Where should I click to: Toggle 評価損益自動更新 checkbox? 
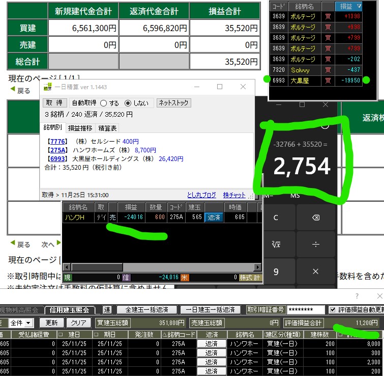pyautogui.click(x=333, y=309)
